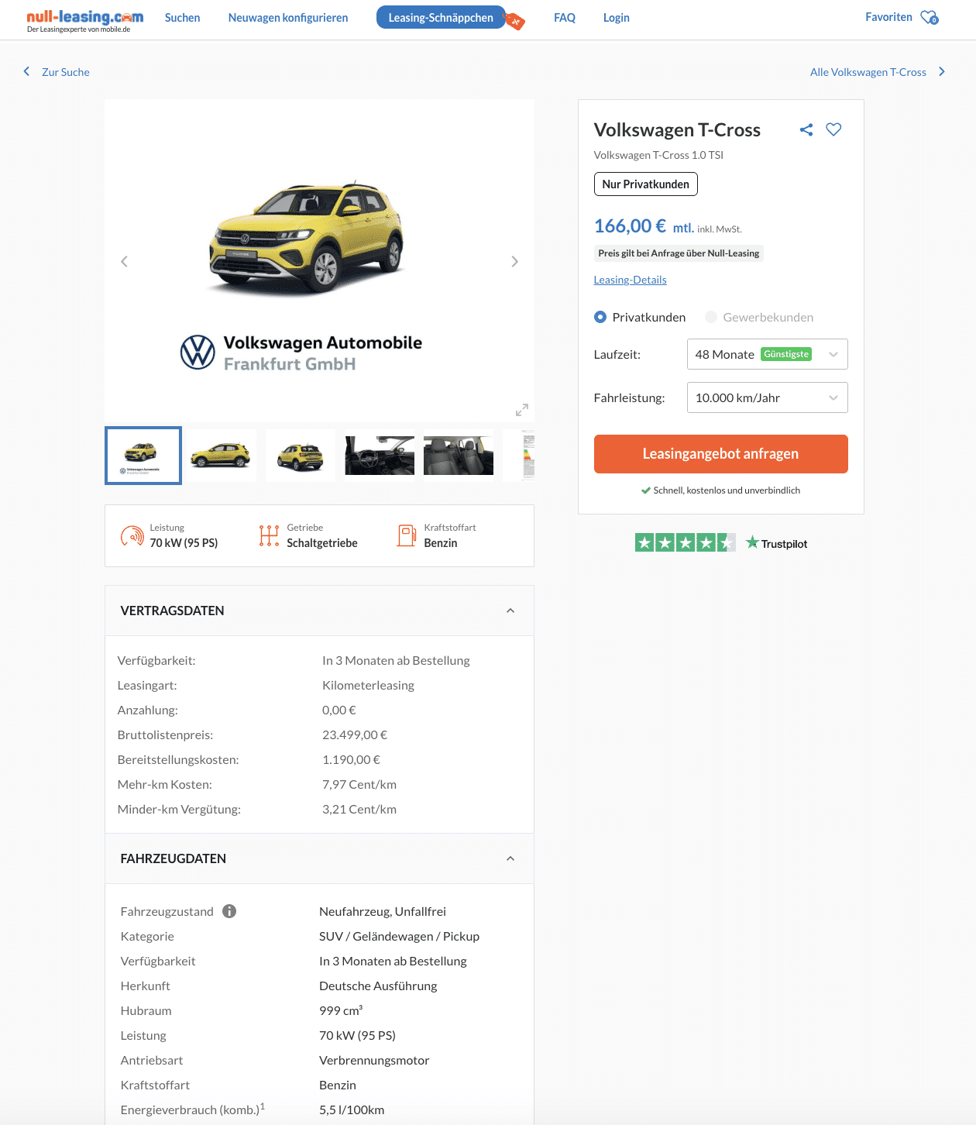Collapse the VERTRAGSDATEN section
The height and width of the screenshot is (1125, 976).
tap(510, 611)
